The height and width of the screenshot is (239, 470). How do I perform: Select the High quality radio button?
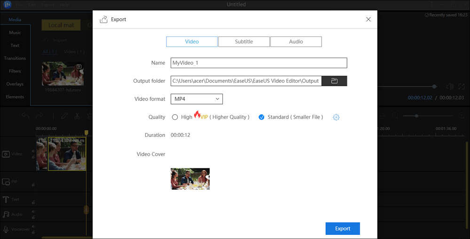click(x=175, y=117)
